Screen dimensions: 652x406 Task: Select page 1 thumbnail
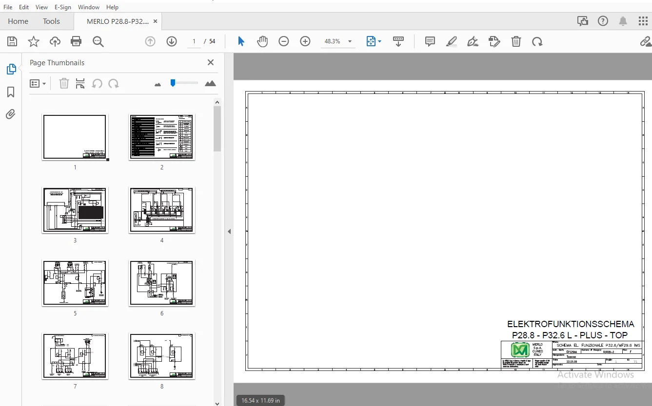(74, 137)
